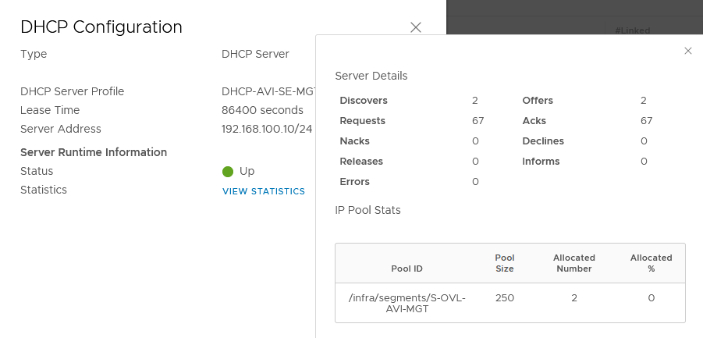Select the DHCP-AVI-SE-MGT profile name

pyautogui.click(x=268, y=91)
